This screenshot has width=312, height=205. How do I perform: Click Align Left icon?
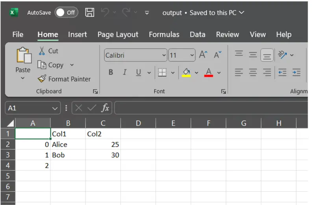pos(239,72)
